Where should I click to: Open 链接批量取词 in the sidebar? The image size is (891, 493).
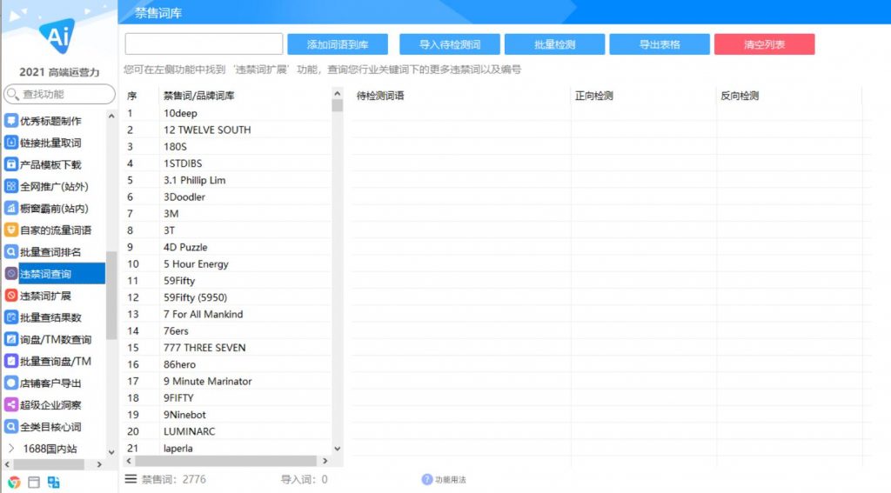coord(50,143)
